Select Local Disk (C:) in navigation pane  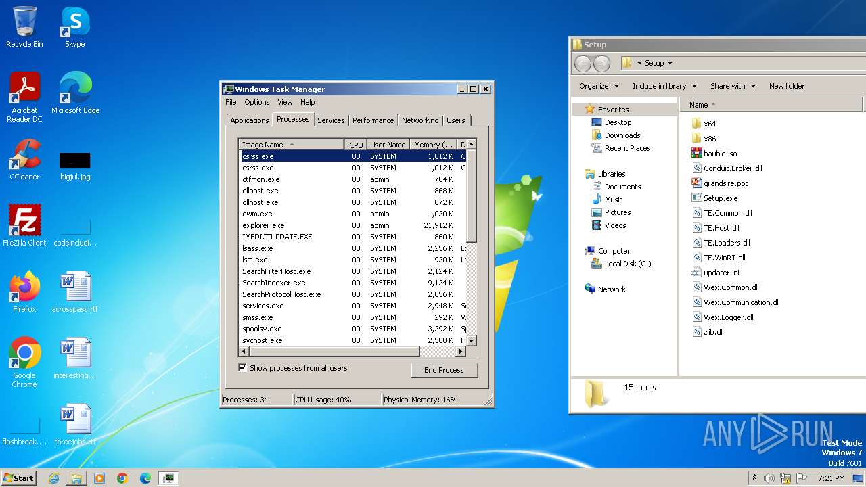[621, 264]
